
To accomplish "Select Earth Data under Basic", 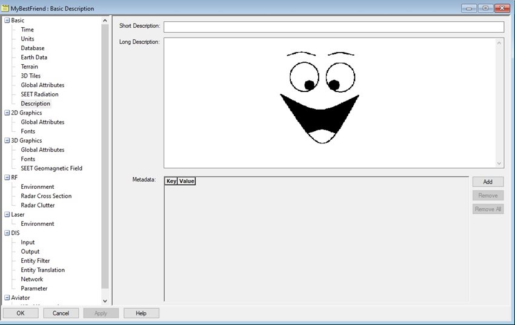I will click(x=34, y=57).
